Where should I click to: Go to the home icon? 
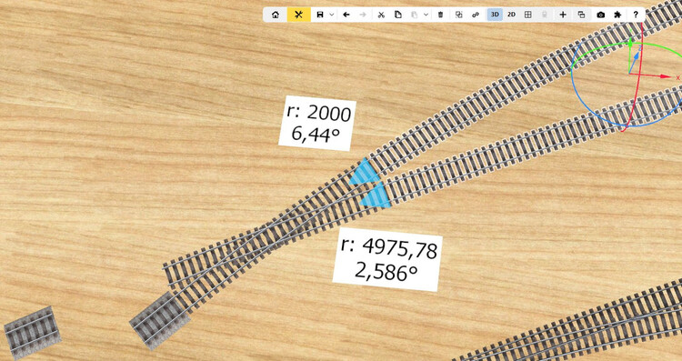(275, 15)
